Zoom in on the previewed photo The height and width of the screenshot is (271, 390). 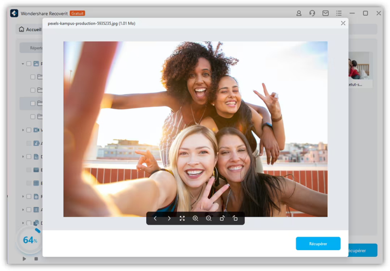point(195,219)
